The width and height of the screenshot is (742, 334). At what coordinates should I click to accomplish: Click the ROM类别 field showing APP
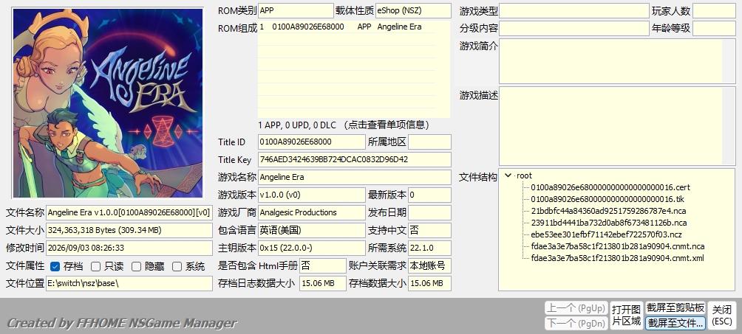point(296,10)
